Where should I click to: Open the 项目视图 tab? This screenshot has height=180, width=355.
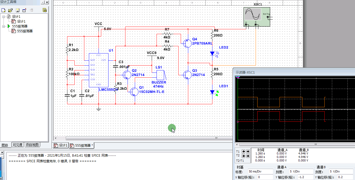tap(32, 145)
